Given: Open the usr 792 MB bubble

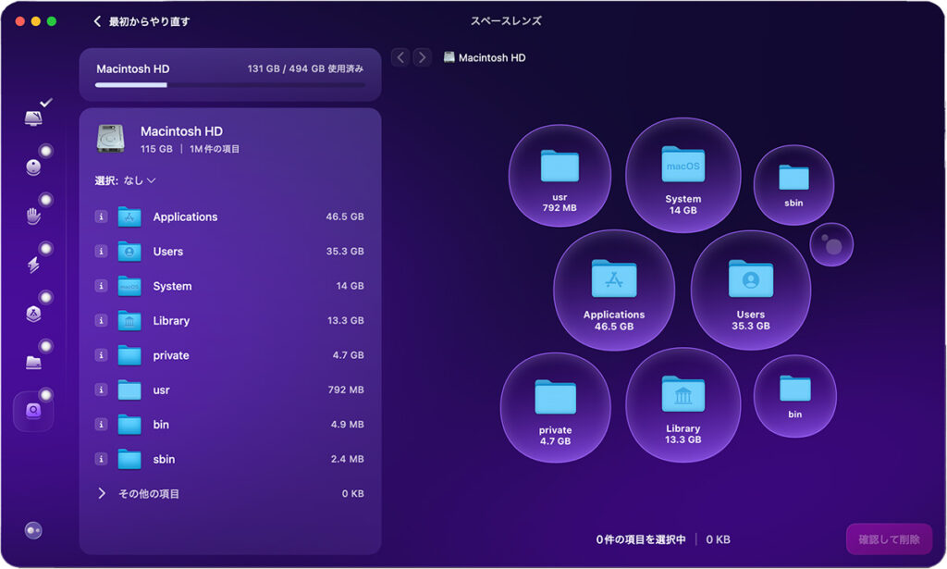Looking at the screenshot, I should pyautogui.click(x=560, y=176).
